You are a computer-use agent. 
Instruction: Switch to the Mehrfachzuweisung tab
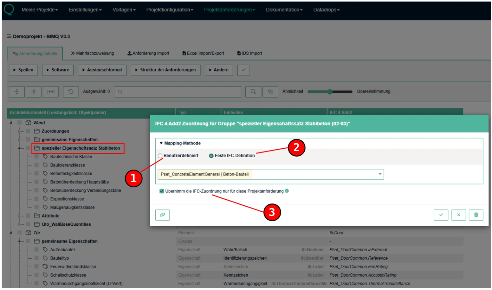93,53
